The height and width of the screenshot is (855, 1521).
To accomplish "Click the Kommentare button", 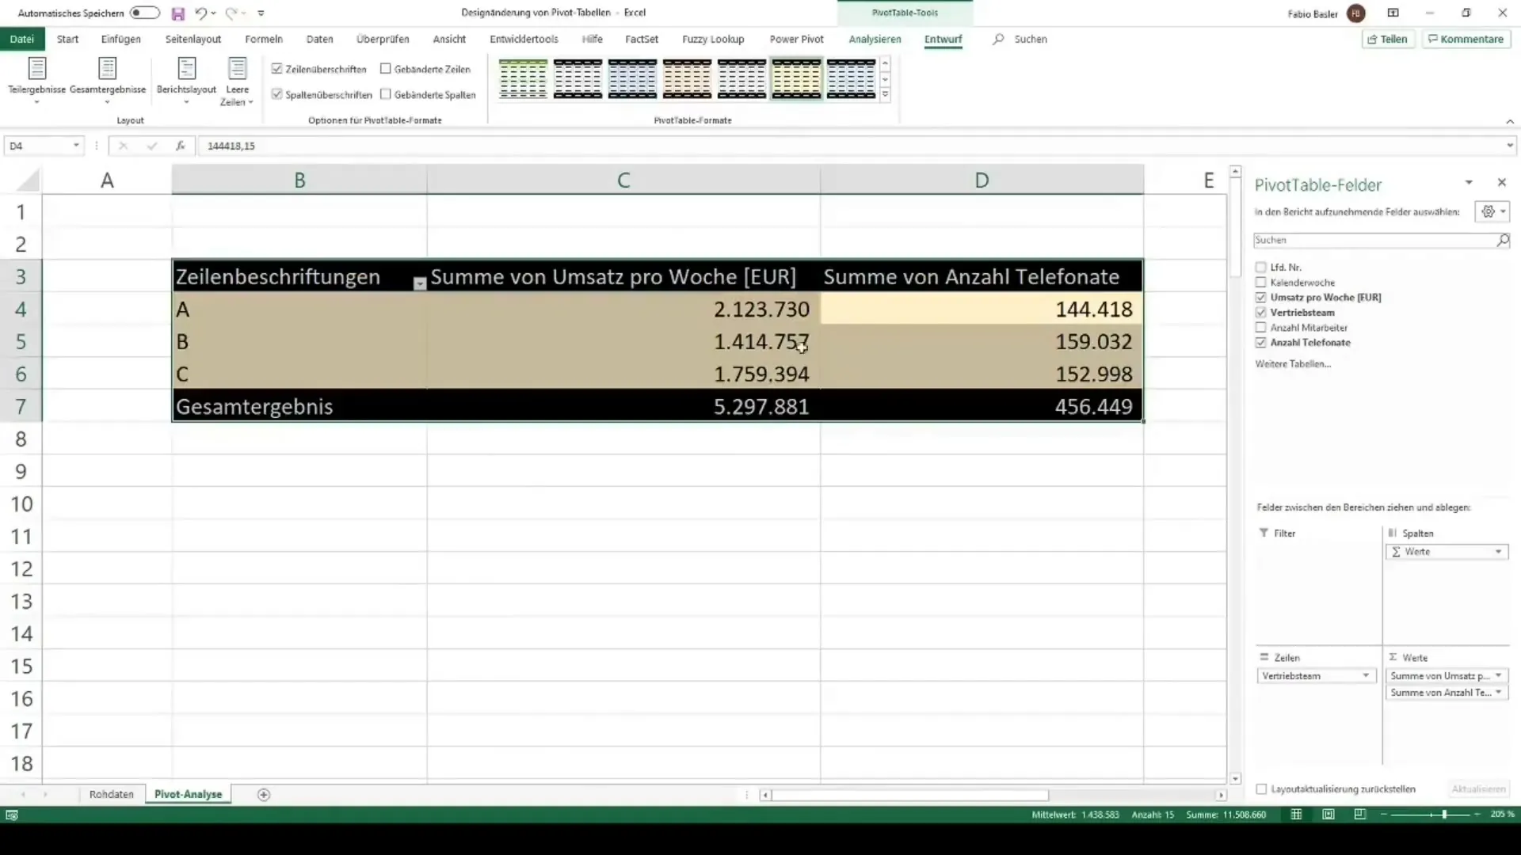I will (1466, 39).
